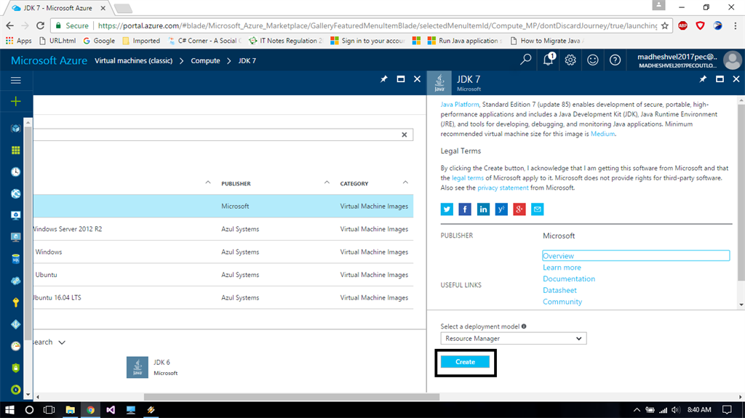Share JDK 7 on Google Plus
Screen dimensions: 745x418
click(x=519, y=209)
